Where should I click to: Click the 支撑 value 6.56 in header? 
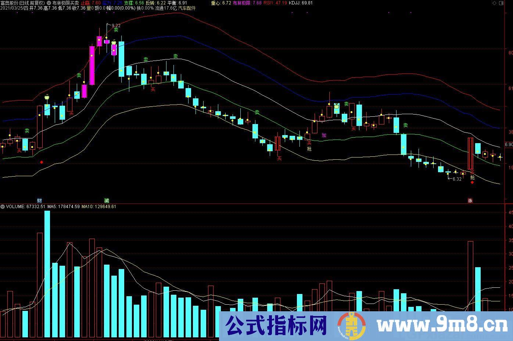click(134, 3)
